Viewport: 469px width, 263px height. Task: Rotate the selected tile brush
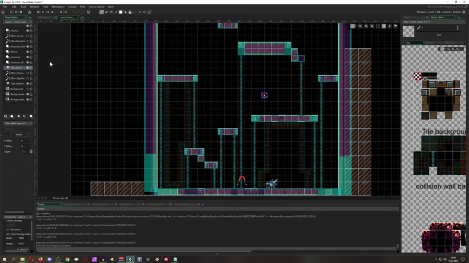pyautogui.click(x=149, y=12)
